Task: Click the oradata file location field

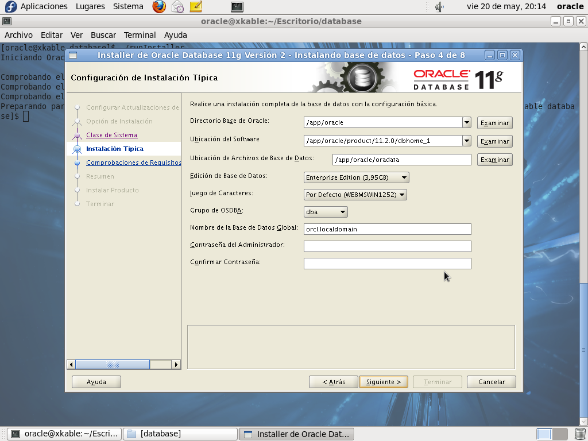Action: [x=401, y=160]
